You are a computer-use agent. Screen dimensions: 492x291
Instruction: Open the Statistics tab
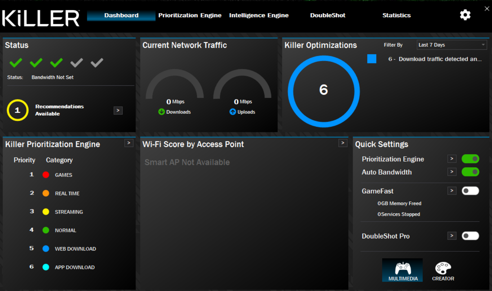pos(396,15)
